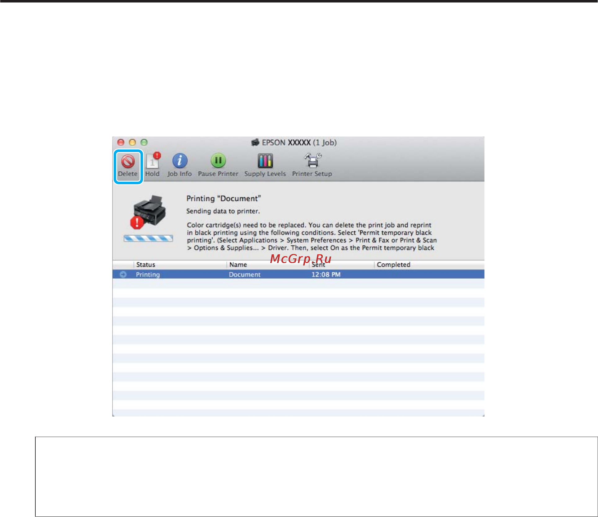The height and width of the screenshot is (517, 598).
Task: Select the Printing status cell
Action: (148, 274)
